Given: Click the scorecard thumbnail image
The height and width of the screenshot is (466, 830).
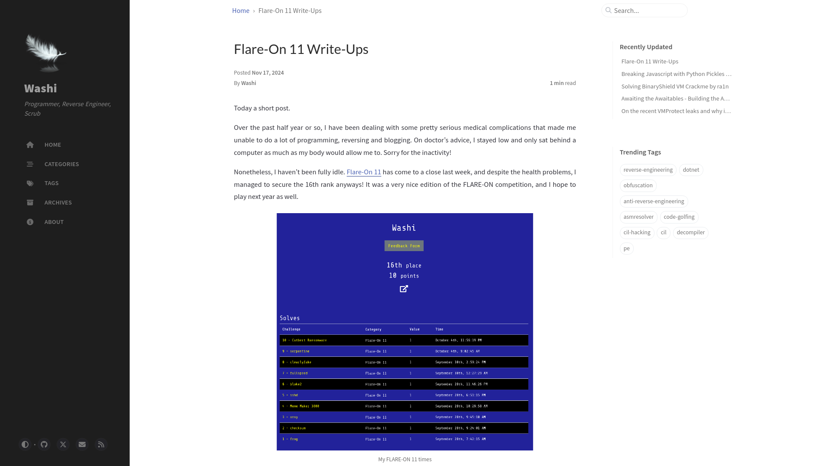Looking at the screenshot, I should point(405,331).
